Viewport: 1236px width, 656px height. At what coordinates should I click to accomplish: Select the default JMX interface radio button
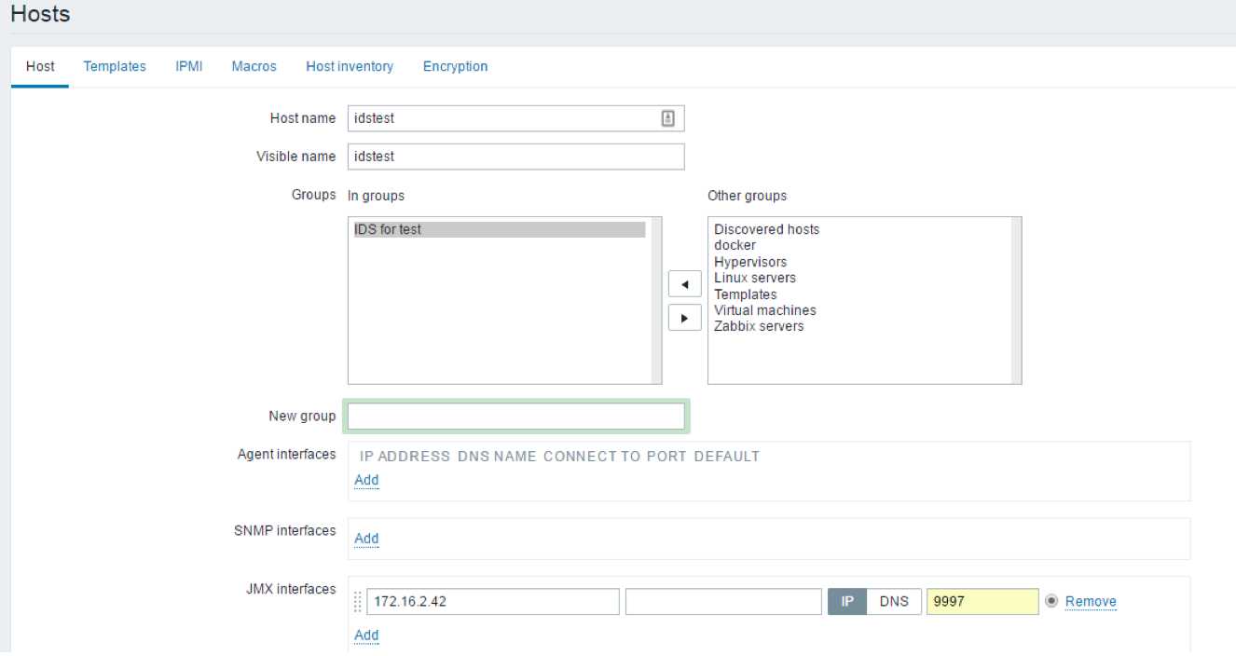click(x=1052, y=601)
